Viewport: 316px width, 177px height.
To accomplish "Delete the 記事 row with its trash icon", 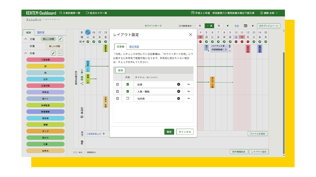I will coord(118,85).
